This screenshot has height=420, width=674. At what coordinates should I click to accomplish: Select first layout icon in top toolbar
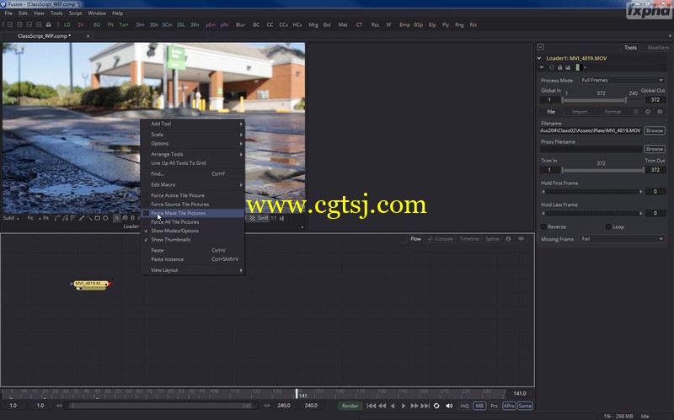[x=10, y=25]
